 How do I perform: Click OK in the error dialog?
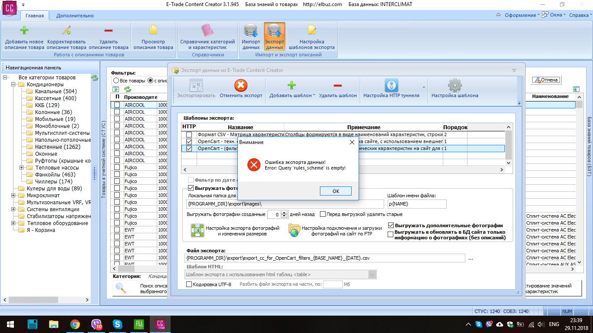336,191
